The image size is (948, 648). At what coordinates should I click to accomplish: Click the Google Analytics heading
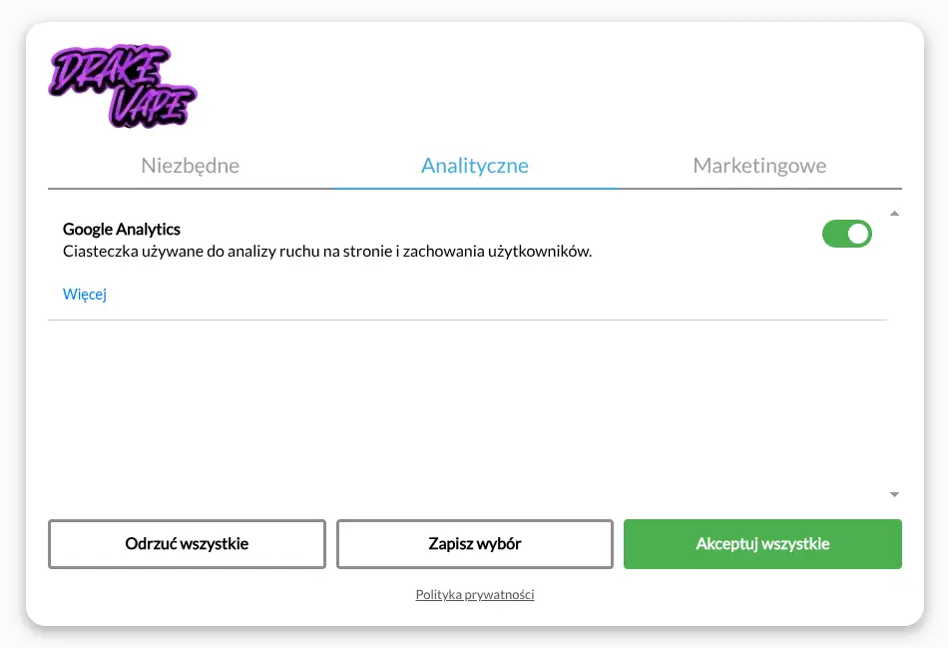[x=122, y=230]
